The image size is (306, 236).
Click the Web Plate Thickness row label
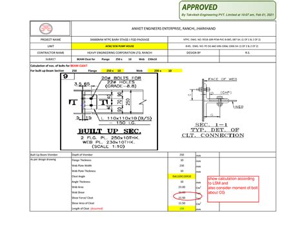pyautogui.click(x=83, y=171)
